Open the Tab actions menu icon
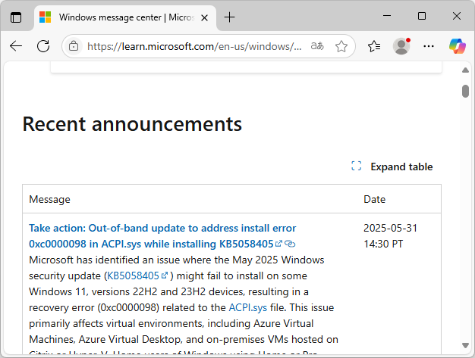This screenshot has height=358, width=475. (x=16, y=17)
